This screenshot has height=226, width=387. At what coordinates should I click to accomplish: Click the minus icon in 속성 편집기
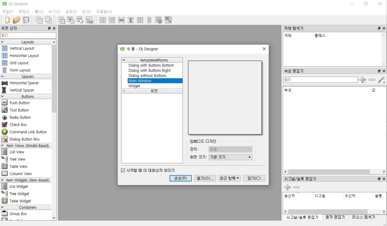[x=372, y=79]
